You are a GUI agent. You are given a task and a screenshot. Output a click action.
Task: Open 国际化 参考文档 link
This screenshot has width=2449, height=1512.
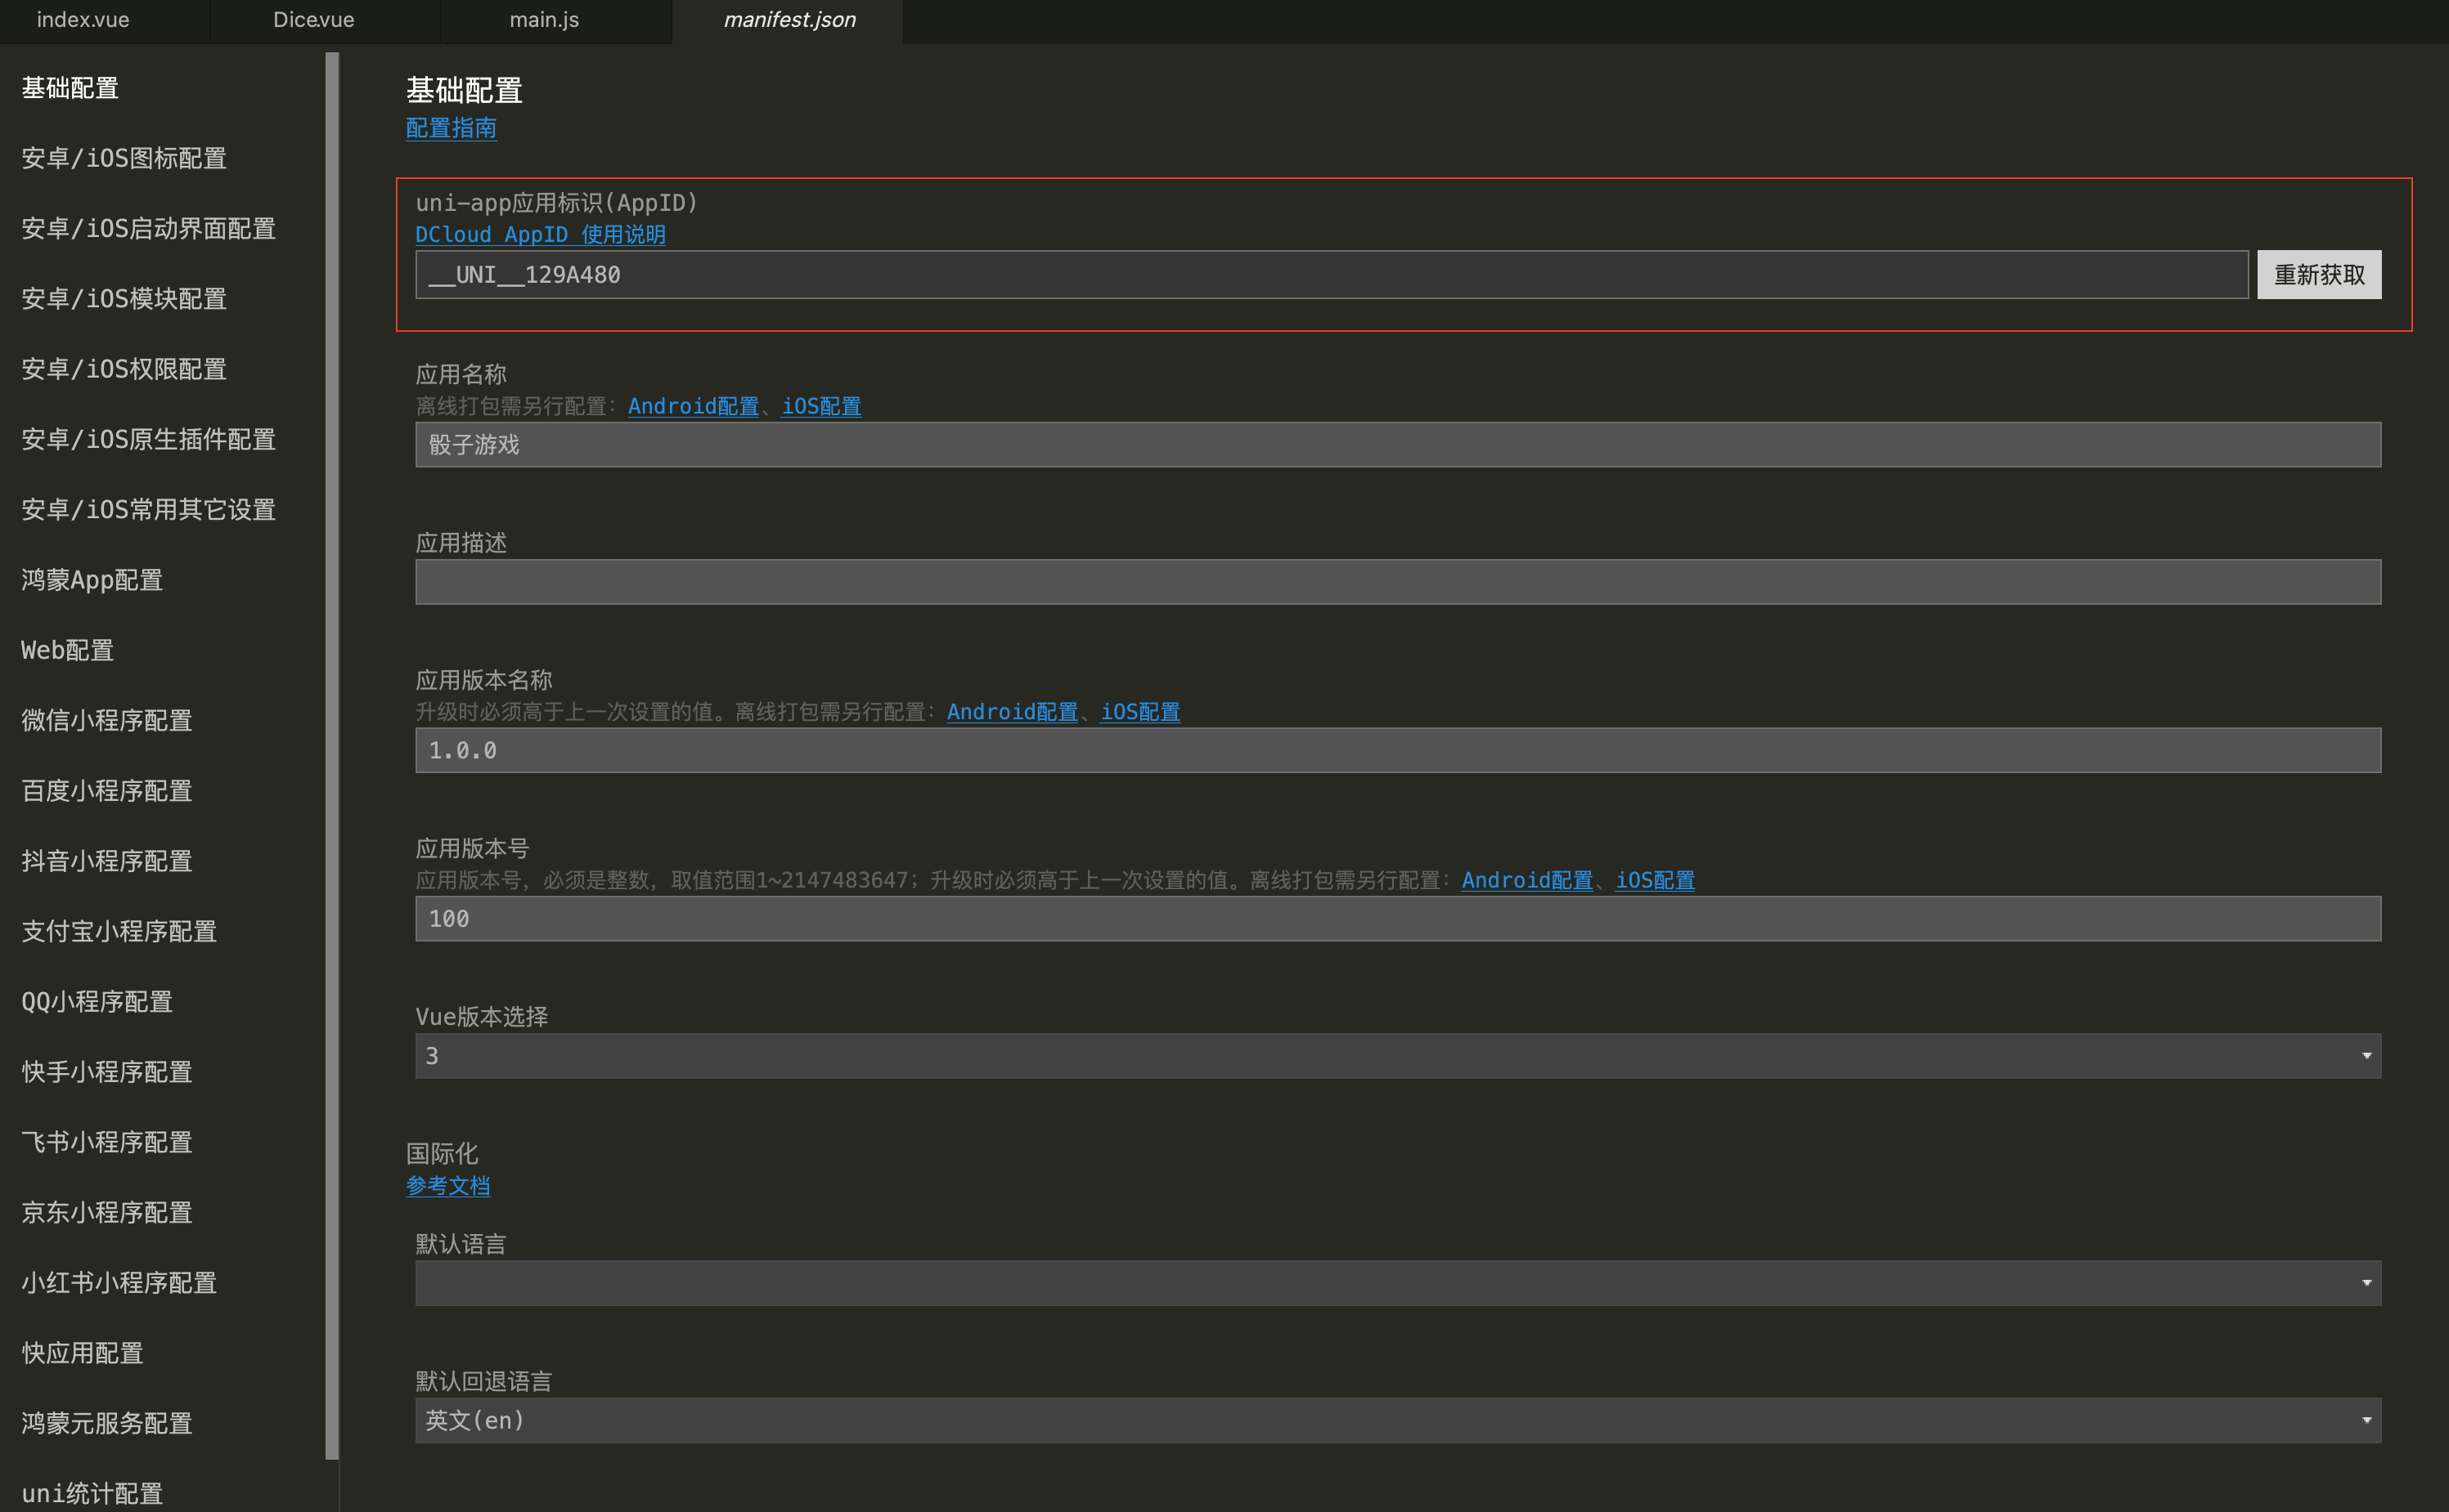coord(447,1186)
